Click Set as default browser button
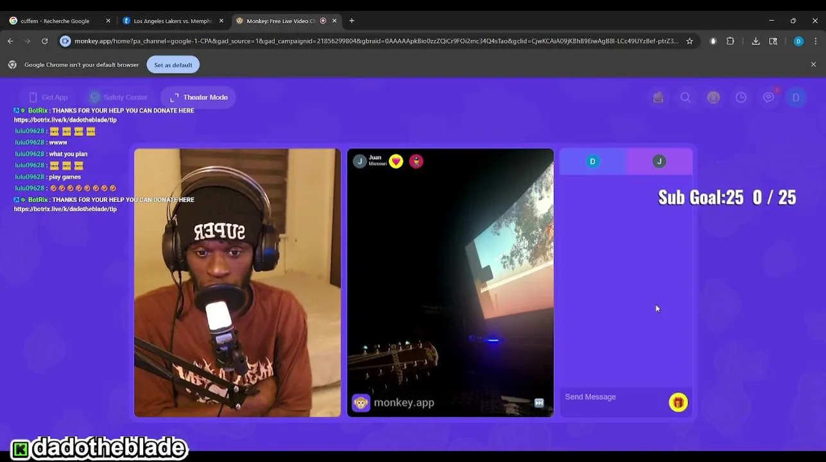Viewport: 826px width, 462px height. [173, 65]
